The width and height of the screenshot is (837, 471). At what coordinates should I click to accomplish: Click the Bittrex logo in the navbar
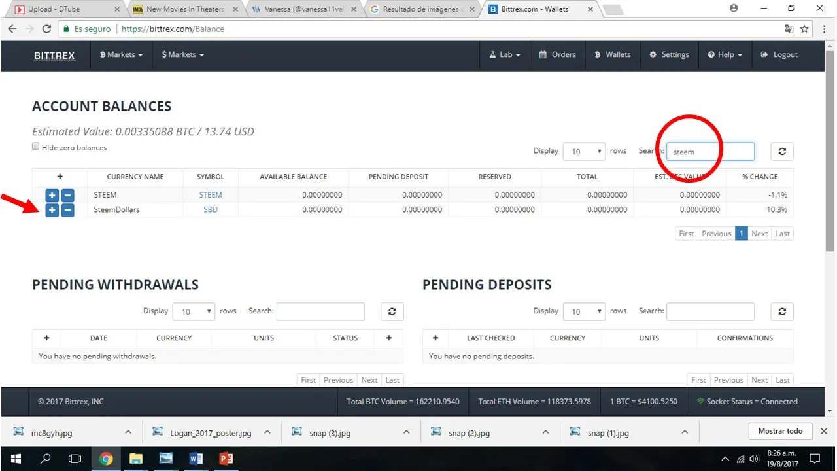pos(54,56)
